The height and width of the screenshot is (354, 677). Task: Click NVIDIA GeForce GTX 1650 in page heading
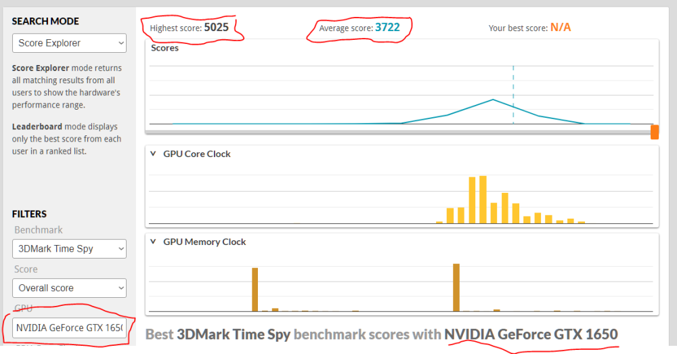click(x=531, y=334)
